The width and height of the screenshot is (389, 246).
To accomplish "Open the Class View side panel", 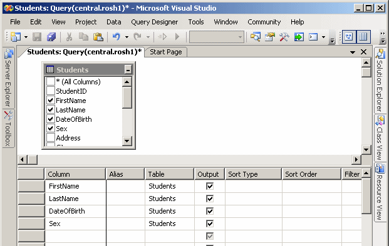I will point(380,138).
